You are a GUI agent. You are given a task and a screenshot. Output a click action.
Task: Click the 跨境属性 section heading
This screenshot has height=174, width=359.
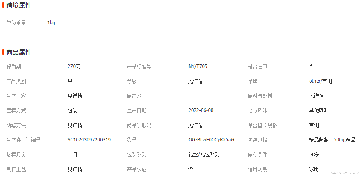click(x=18, y=6)
